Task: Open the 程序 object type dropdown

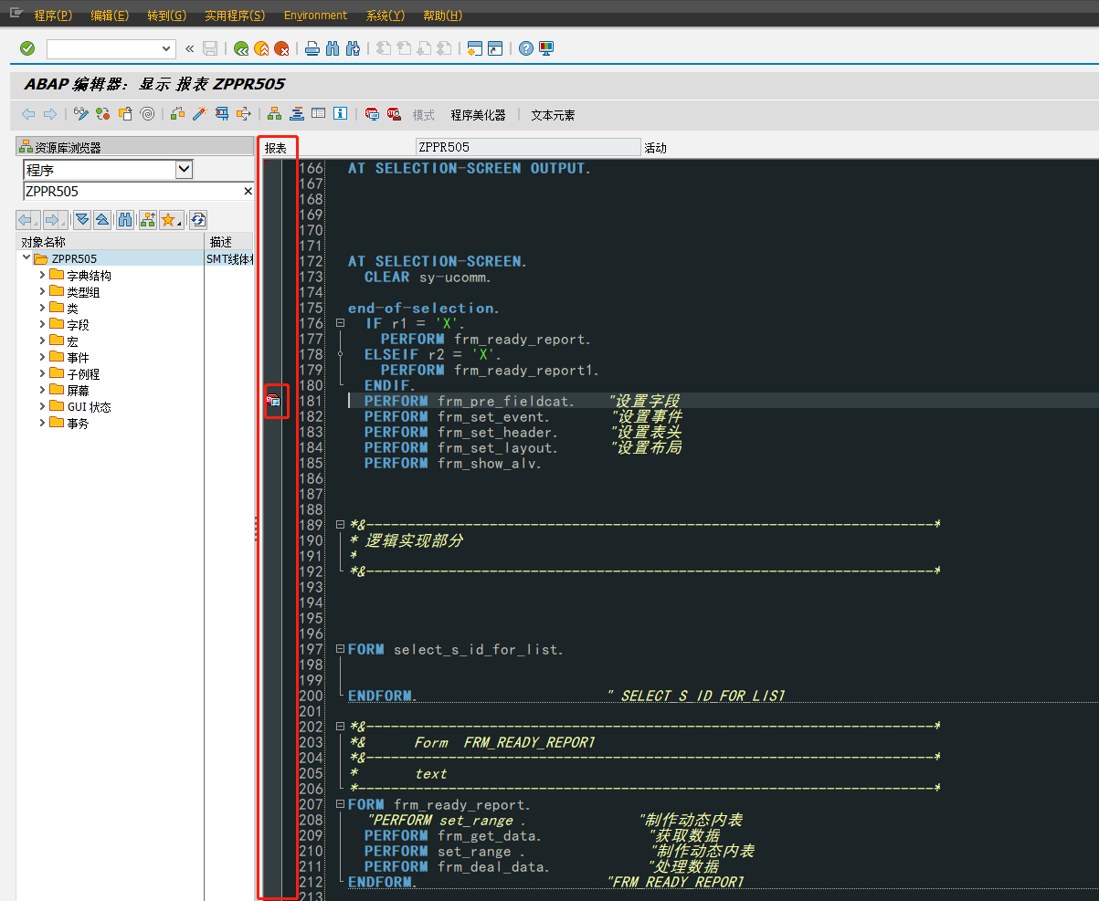Action: click(184, 170)
